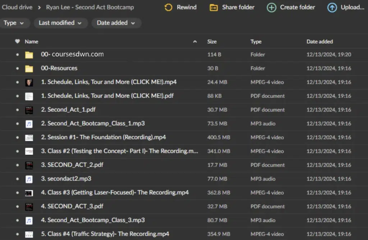Select 3. Class #2 Testing the Concept file name
Viewport: 368px width, 240px height.
click(x=119, y=151)
